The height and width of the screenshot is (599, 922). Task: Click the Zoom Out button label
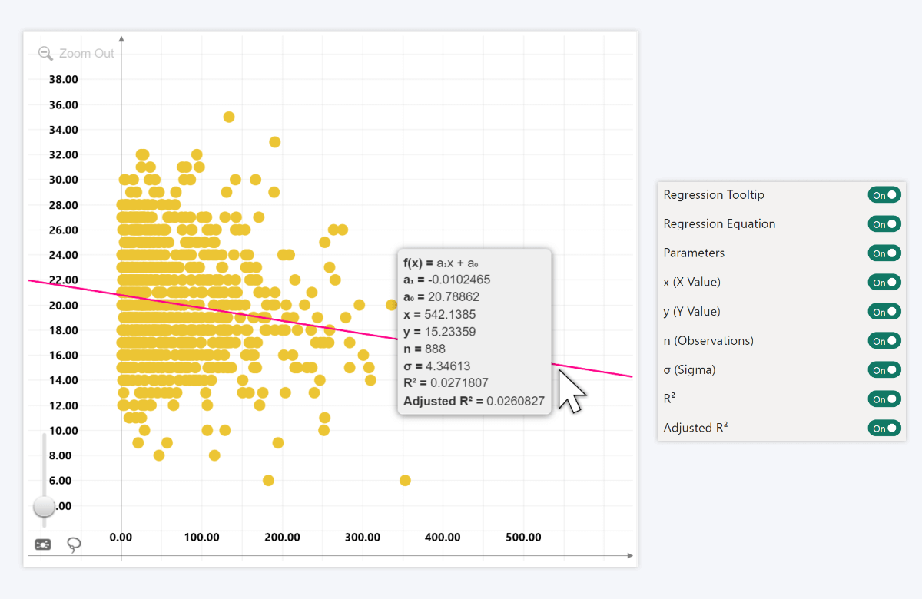coord(88,53)
